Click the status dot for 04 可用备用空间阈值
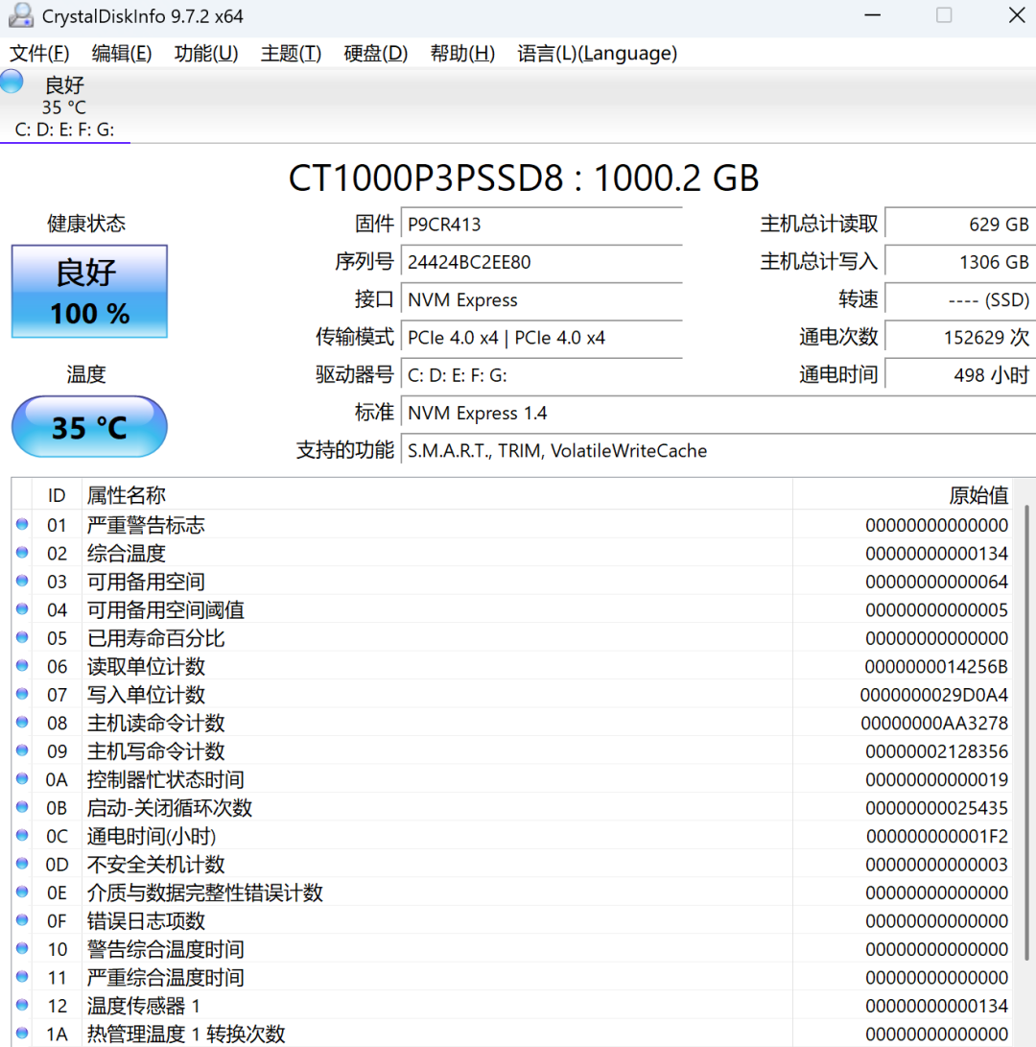 pyautogui.click(x=22, y=609)
